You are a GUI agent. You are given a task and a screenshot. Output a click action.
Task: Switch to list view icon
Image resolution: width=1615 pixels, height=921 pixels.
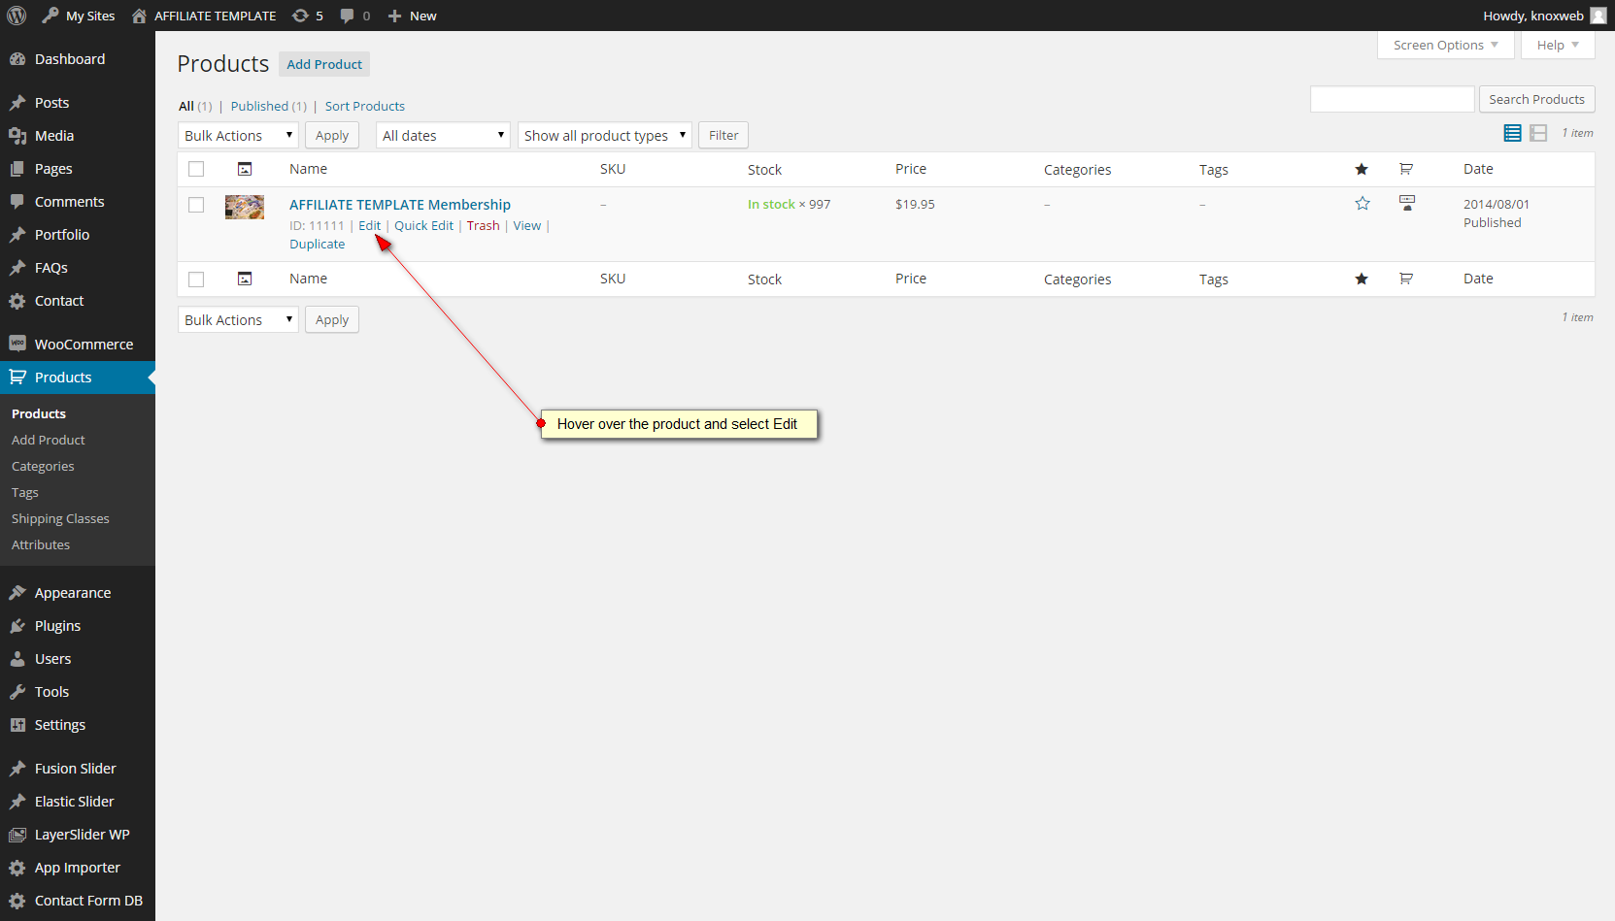(1512, 133)
